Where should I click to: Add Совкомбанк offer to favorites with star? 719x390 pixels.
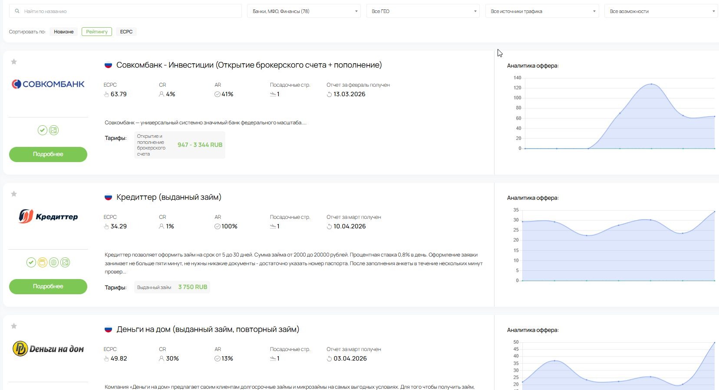14,62
